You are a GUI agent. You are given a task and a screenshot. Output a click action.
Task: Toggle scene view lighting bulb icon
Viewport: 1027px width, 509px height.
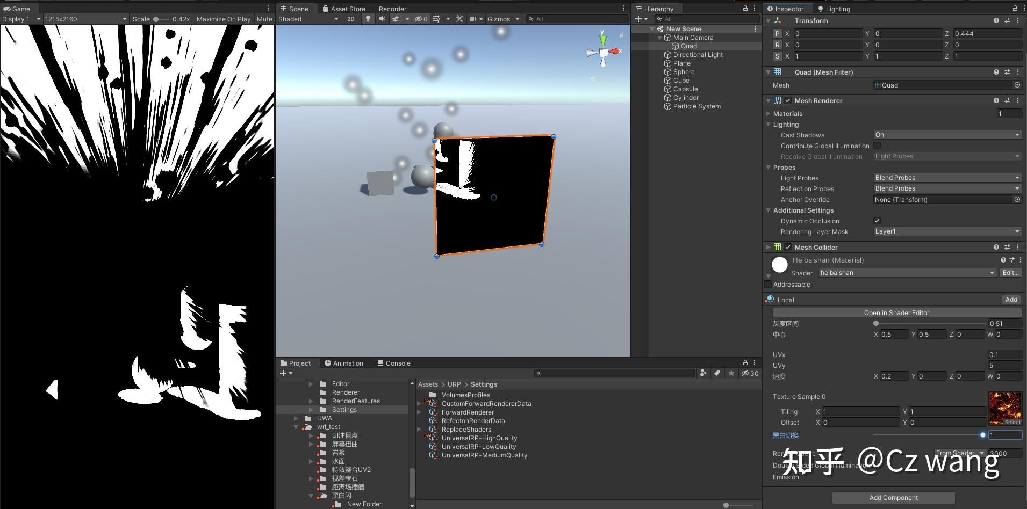[368, 19]
